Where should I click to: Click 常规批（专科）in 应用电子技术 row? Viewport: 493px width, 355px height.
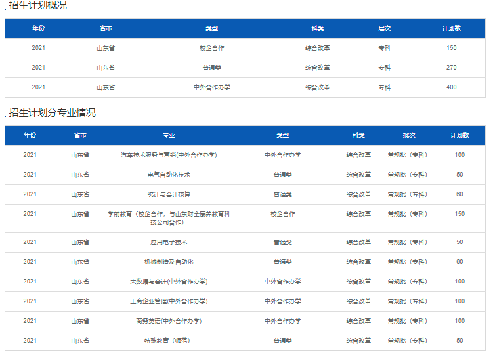coord(408,242)
